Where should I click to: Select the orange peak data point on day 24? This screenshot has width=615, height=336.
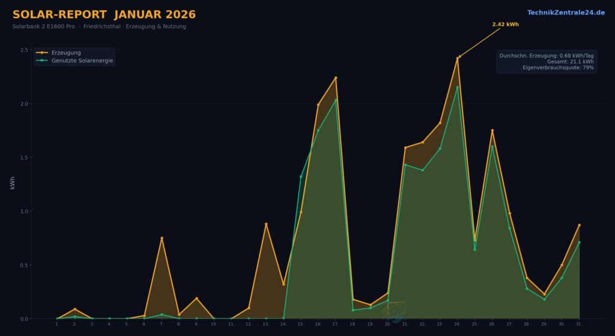(x=458, y=58)
